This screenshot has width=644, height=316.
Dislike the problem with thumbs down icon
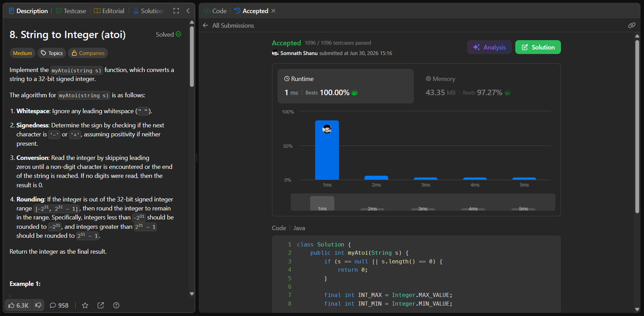click(39, 305)
